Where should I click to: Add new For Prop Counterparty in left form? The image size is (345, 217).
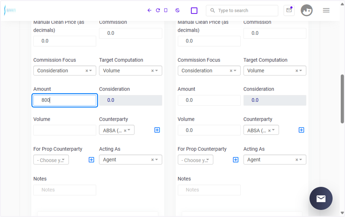coord(91,160)
